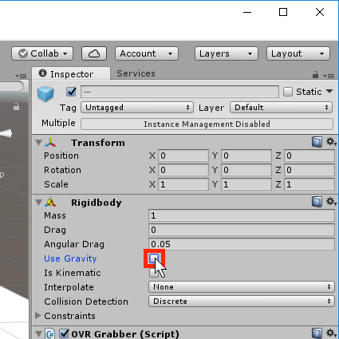
Task: Open the Rigidbody help reference icon
Action: (x=317, y=202)
